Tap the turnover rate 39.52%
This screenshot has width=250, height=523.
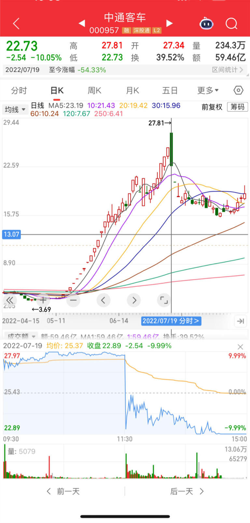pos(170,58)
